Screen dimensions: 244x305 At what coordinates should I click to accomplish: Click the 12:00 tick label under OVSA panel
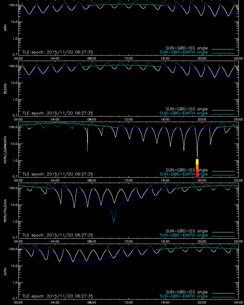point(128,303)
